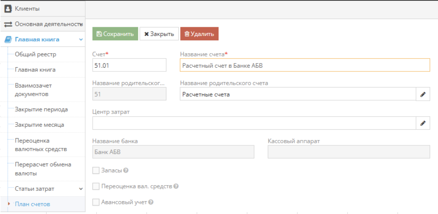Viewport: 438px width, 214px height.
Task: Open help icon next to Переоценка вал. средств
Action: tap(176, 186)
